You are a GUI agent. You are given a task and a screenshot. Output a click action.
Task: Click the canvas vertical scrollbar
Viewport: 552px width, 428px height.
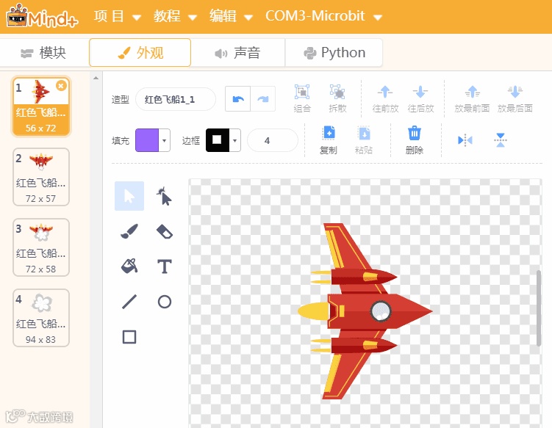[539, 308]
